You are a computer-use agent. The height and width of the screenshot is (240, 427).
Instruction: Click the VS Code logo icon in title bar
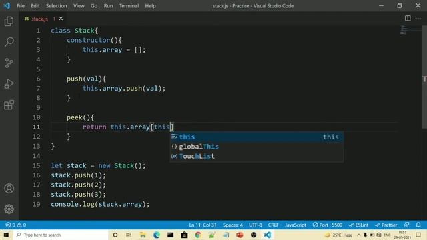click(x=7, y=5)
